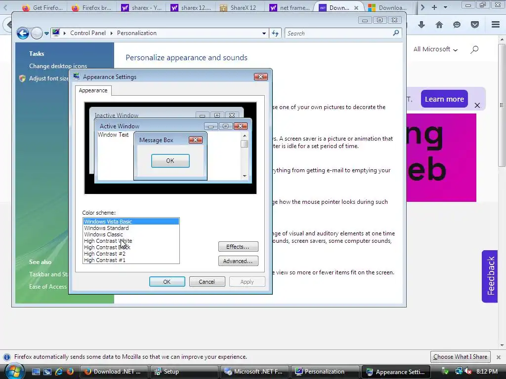Click the Personalization breadcrumb
506x379 pixels.
click(136, 33)
